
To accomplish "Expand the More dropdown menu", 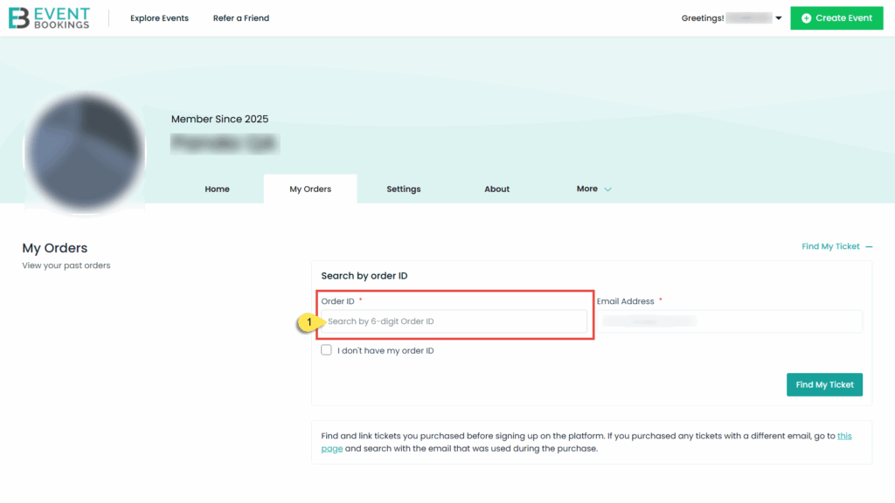I will tap(593, 189).
